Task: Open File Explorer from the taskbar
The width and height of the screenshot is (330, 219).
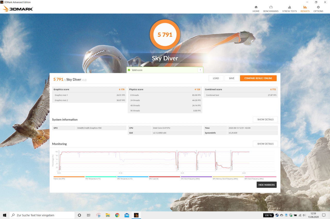Action: click(108, 215)
